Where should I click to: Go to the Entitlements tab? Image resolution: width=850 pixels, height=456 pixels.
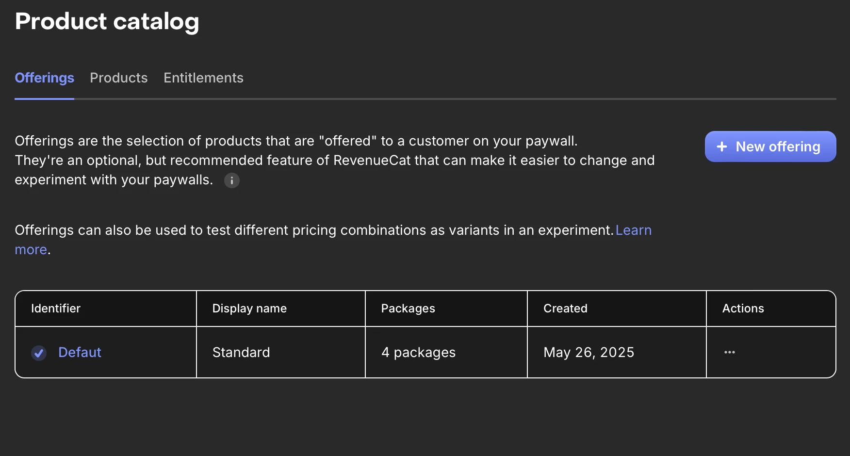203,78
